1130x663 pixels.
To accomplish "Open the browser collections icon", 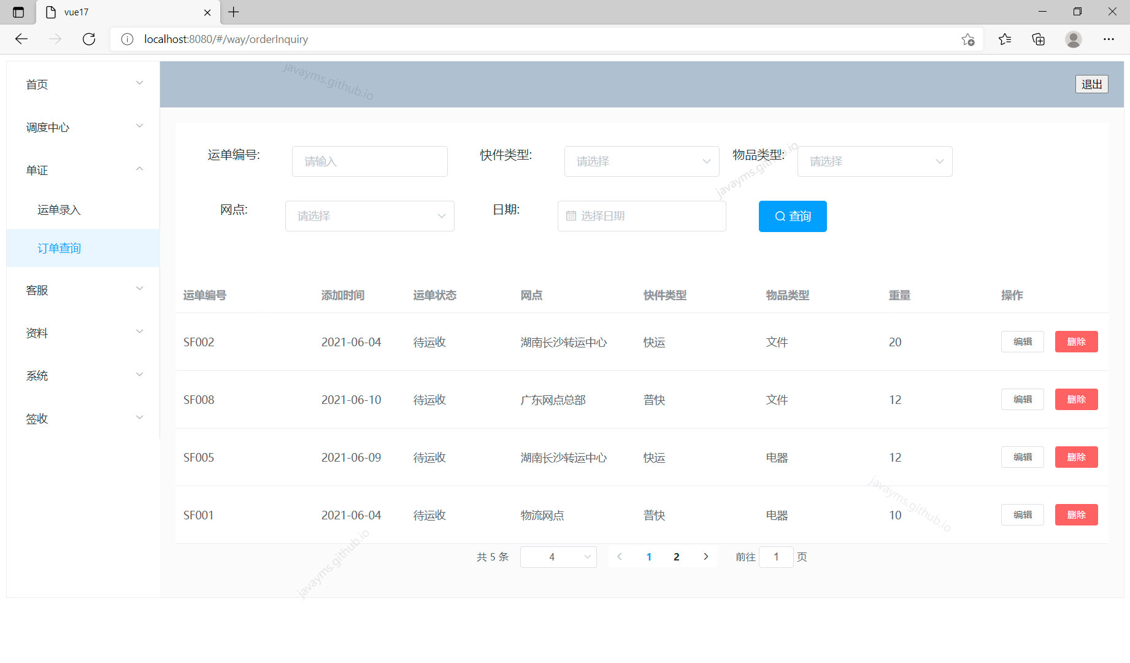I will pos(1039,39).
